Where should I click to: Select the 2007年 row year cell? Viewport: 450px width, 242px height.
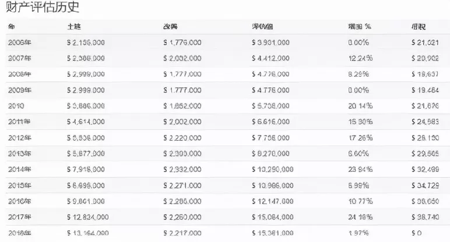click(19, 58)
